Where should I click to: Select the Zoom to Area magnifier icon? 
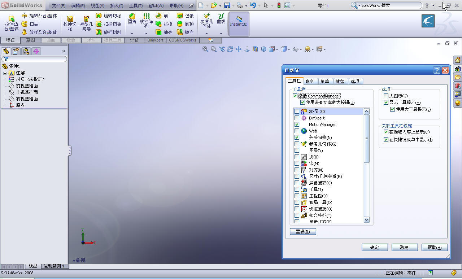tap(214, 49)
